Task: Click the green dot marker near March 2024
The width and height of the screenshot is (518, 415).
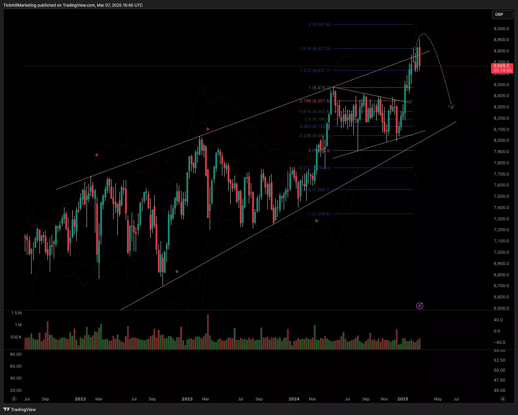Action: click(x=317, y=221)
